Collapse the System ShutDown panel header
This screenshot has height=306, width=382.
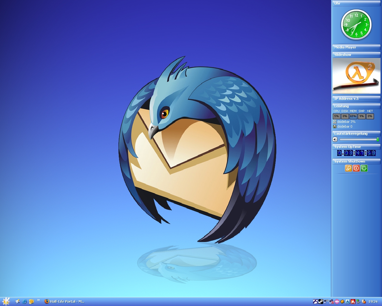356,161
